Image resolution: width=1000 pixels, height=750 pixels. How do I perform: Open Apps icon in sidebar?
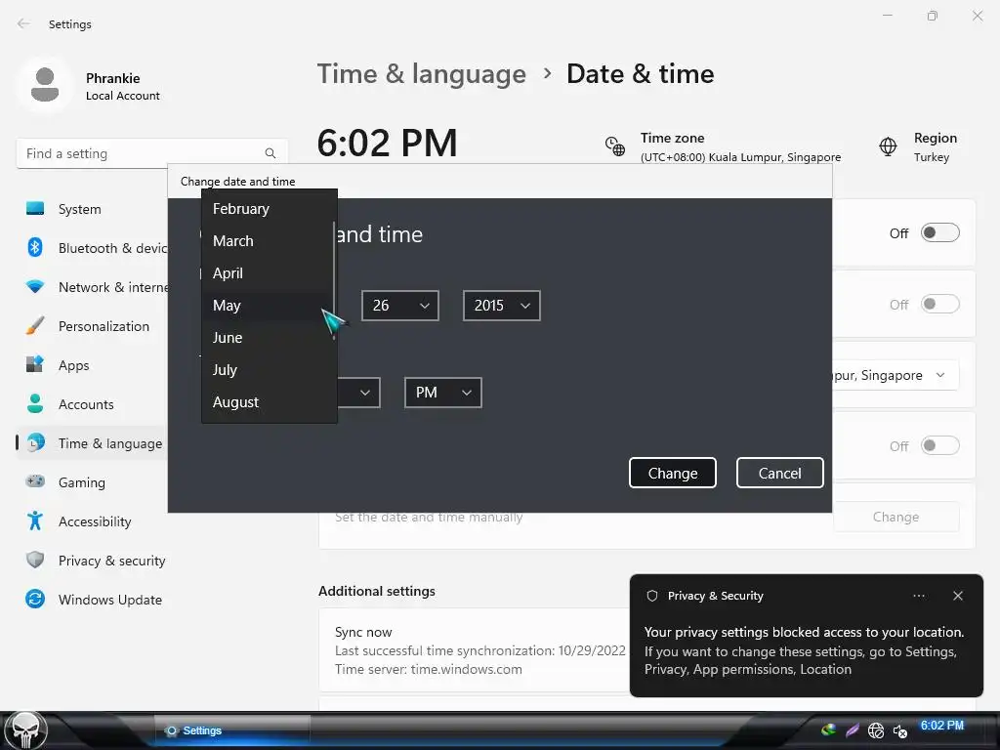35,364
